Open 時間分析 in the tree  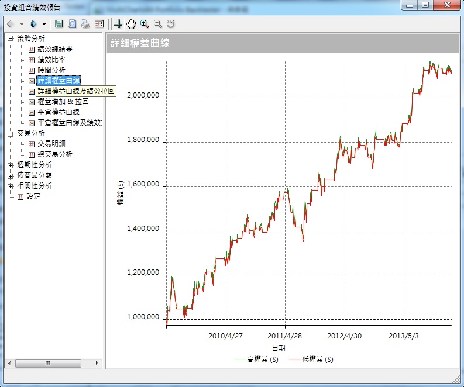[51, 70]
